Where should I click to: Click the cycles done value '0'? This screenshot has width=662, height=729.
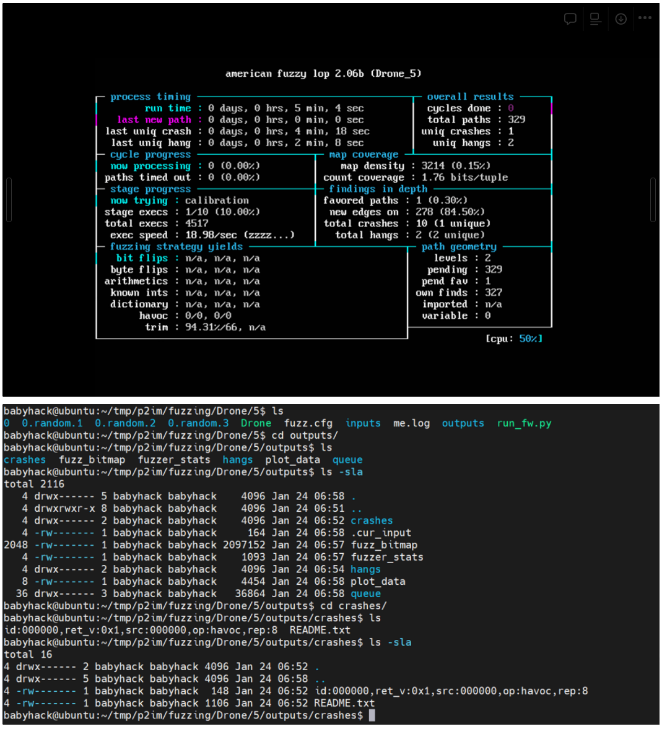(511, 108)
